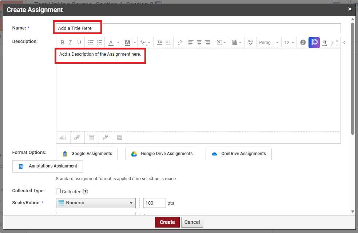Check the Collected checkbox
The width and height of the screenshot is (358, 233).
click(x=59, y=191)
